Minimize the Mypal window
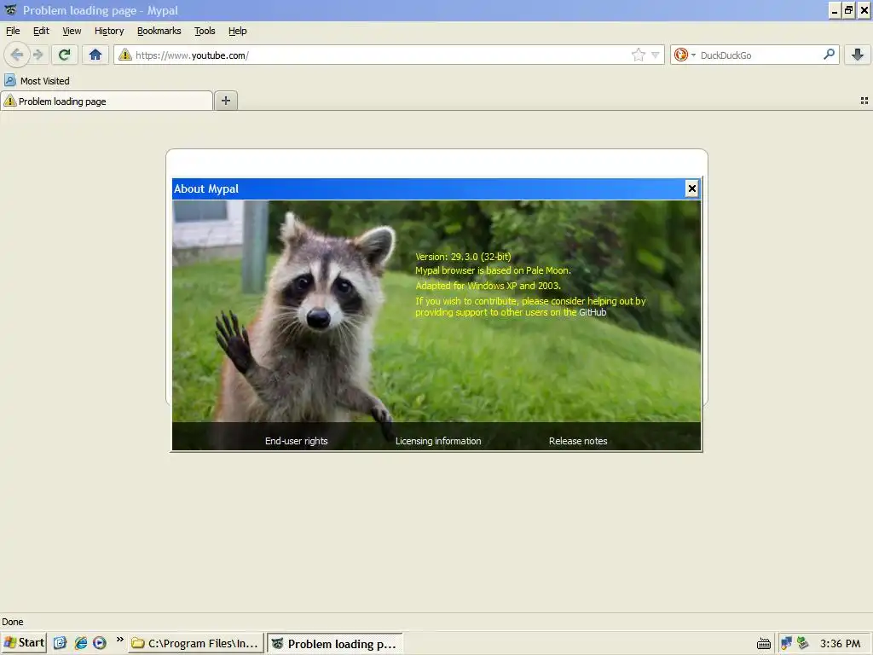873x655 pixels. [835, 10]
